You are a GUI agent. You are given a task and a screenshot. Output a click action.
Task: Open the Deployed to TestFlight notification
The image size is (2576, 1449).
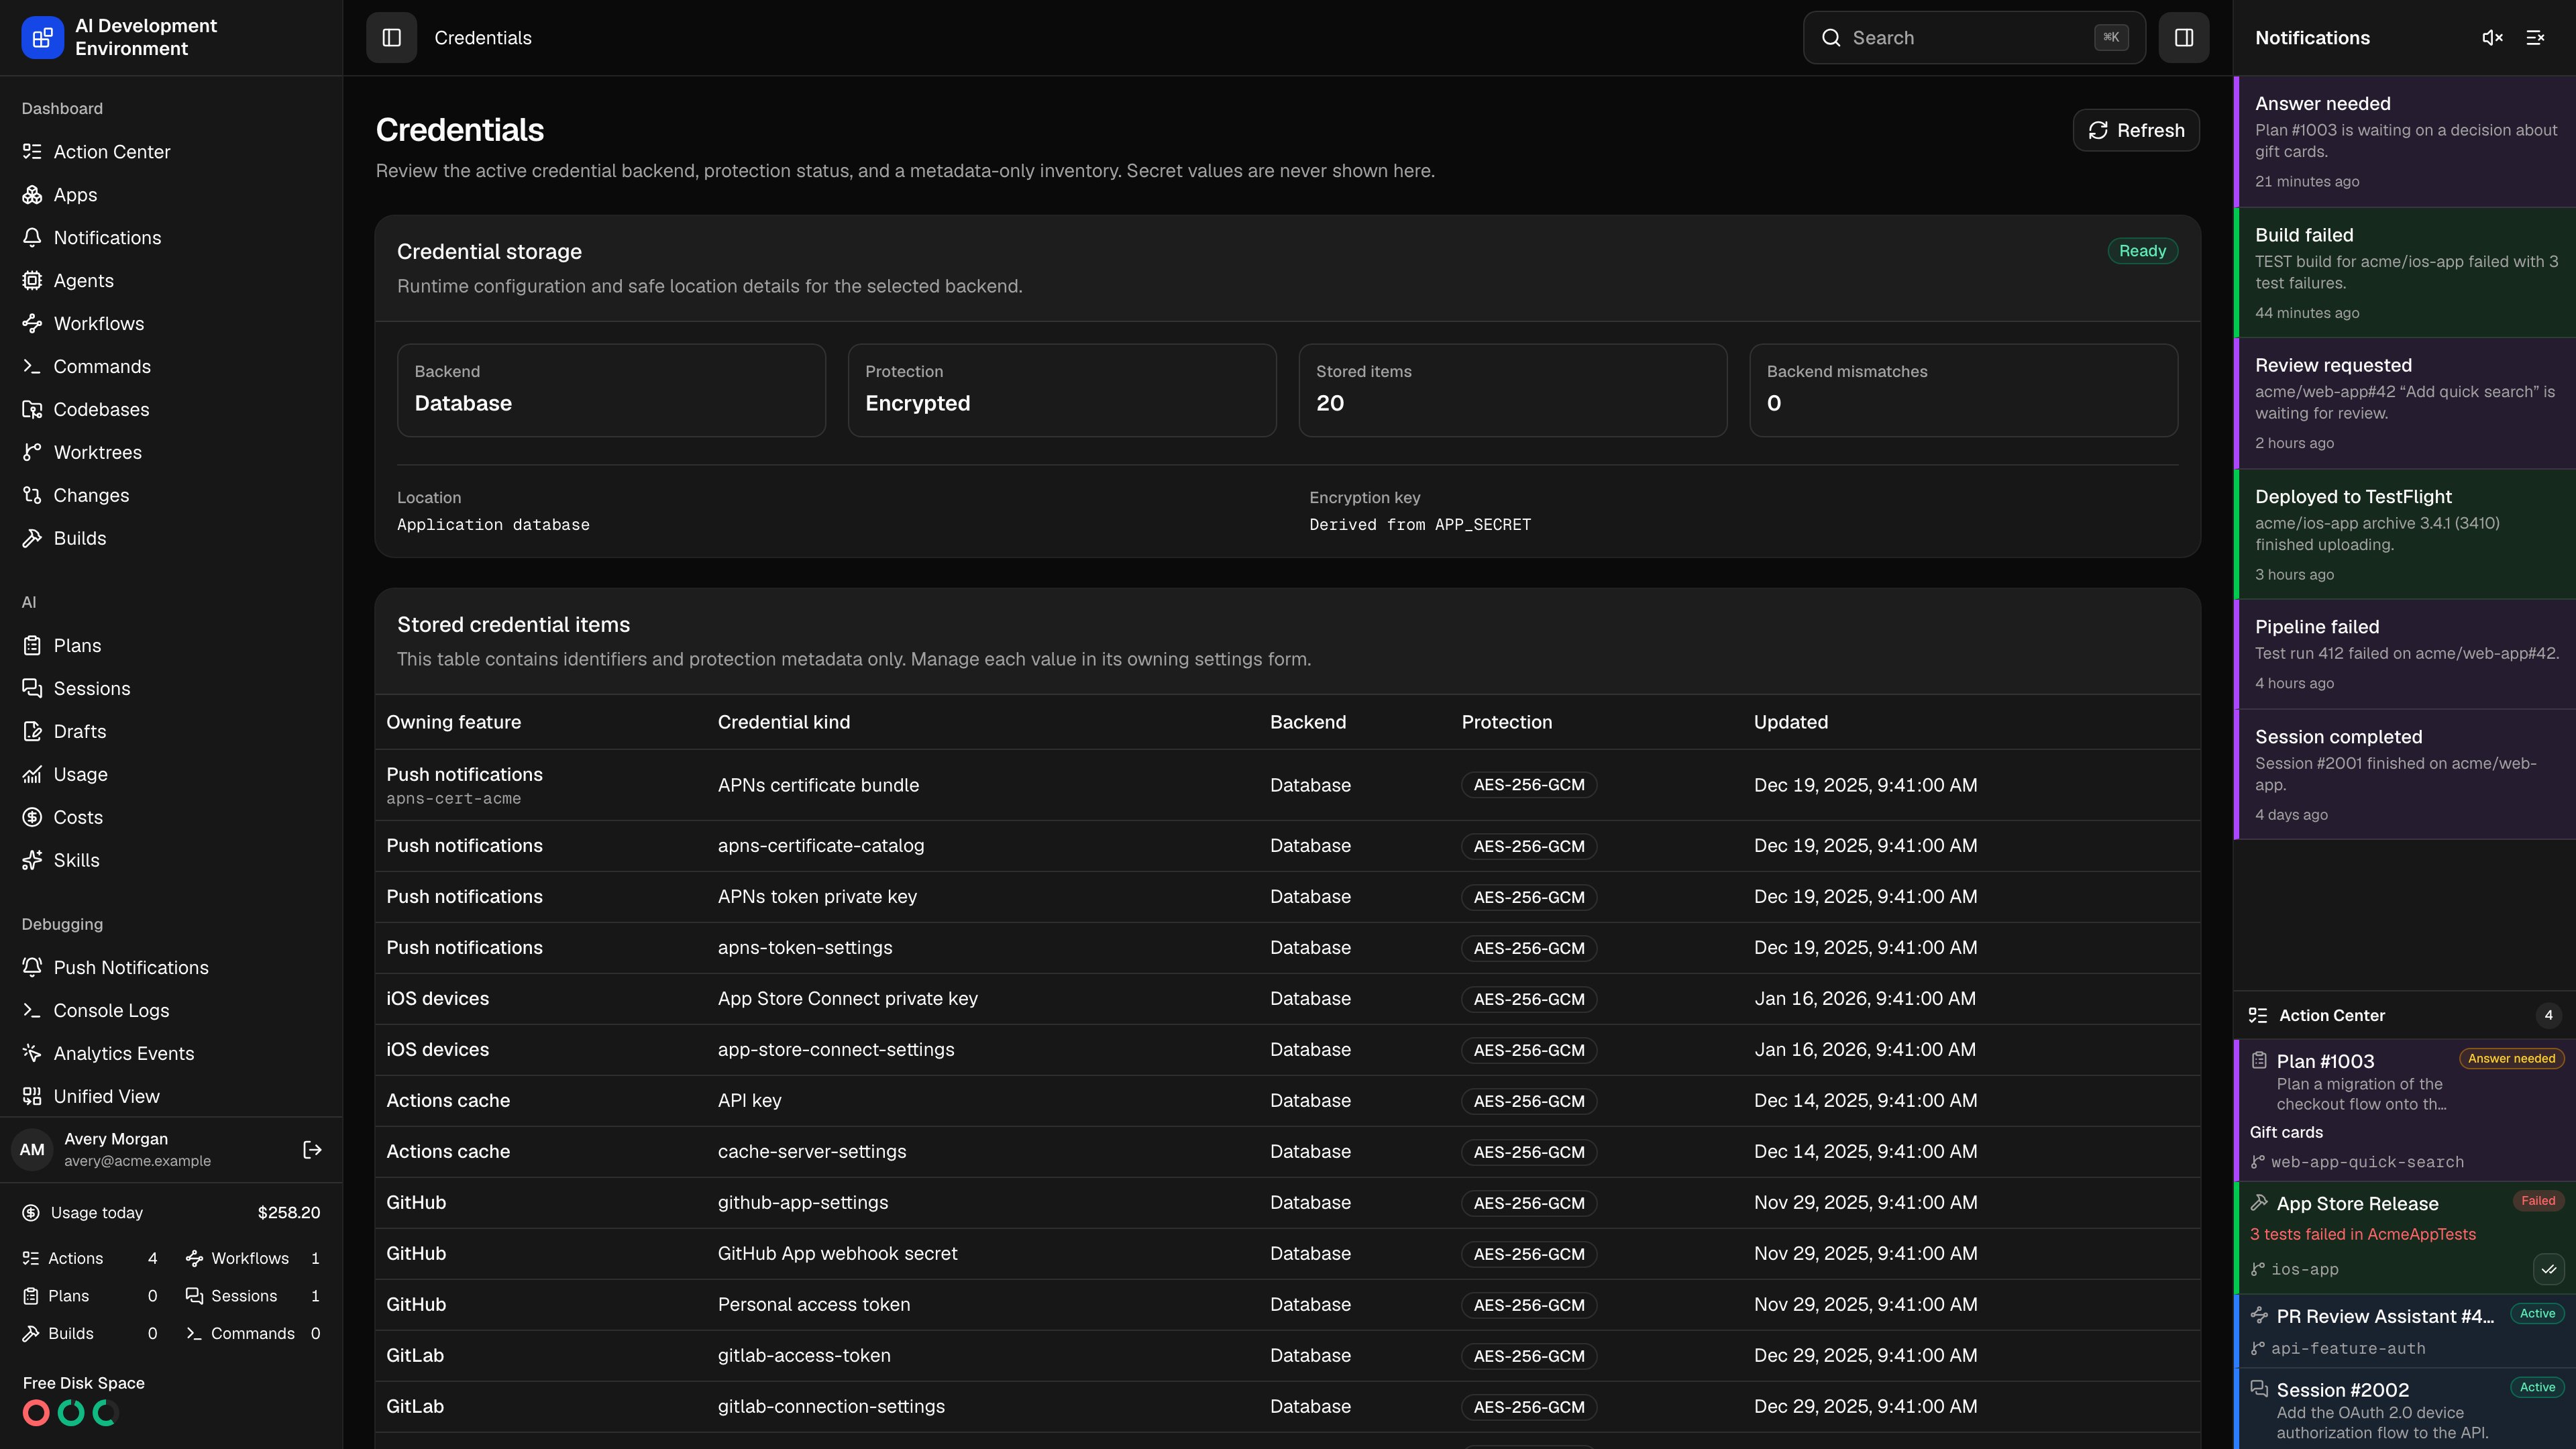2405,535
